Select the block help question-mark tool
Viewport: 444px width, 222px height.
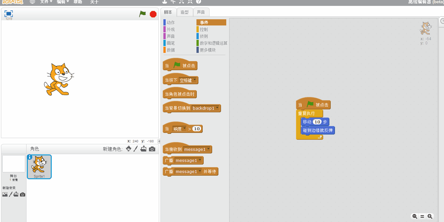pos(198,2)
